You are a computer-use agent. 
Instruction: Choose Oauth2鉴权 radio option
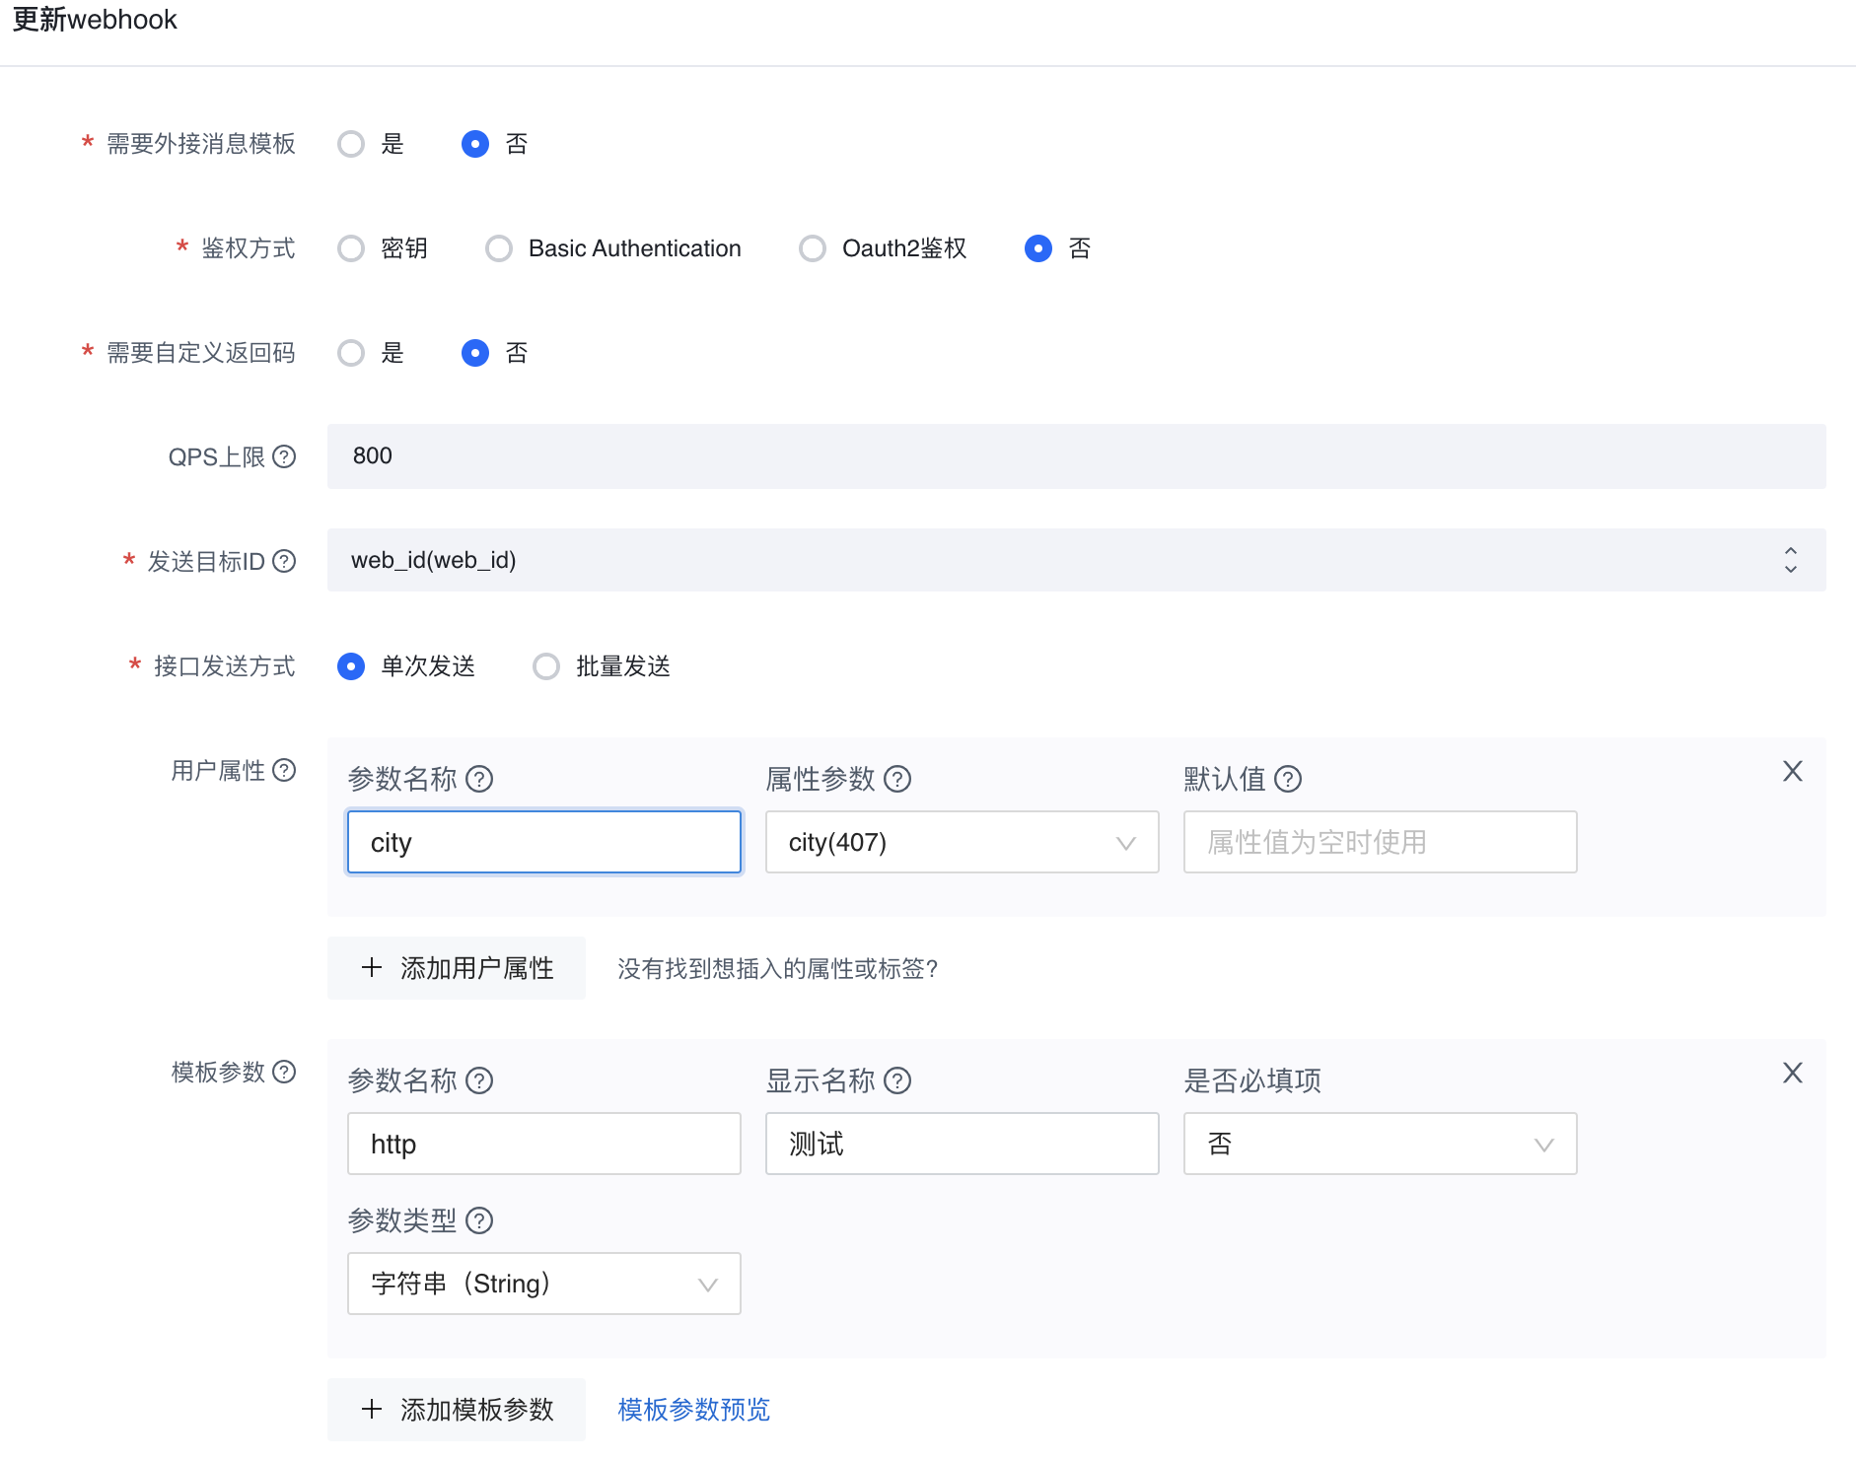tap(813, 248)
